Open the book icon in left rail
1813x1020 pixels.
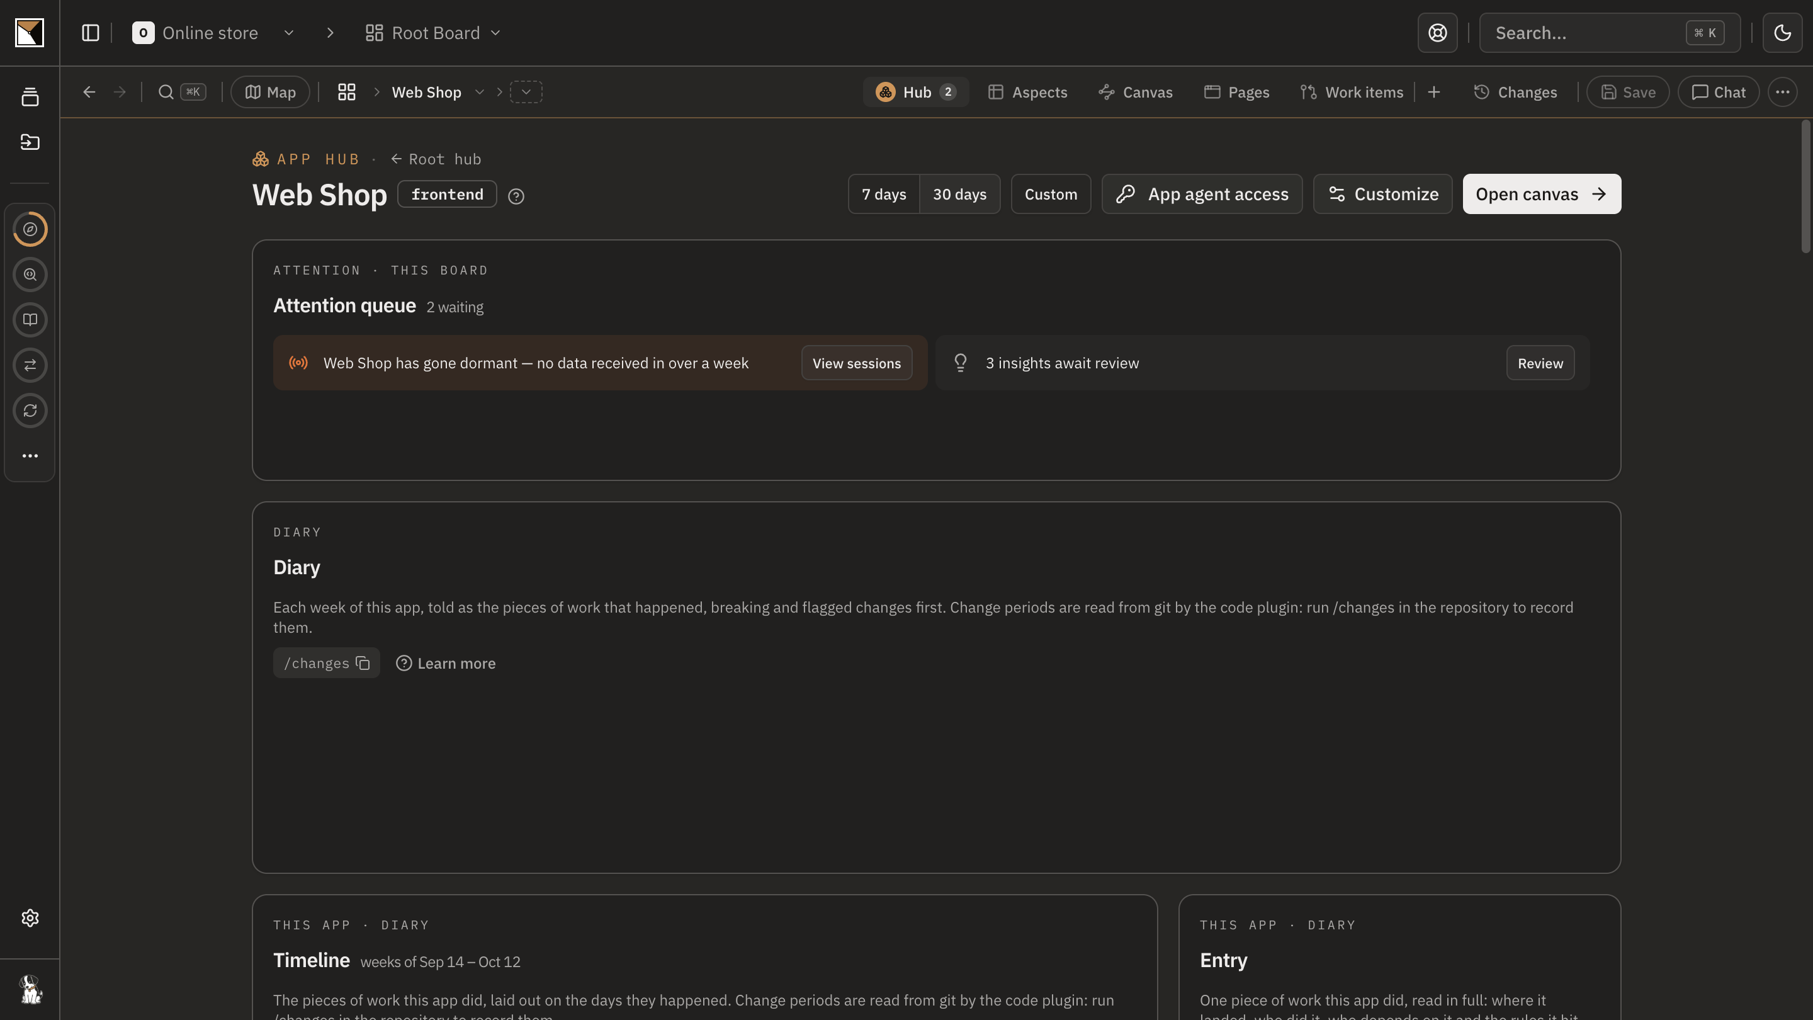30,320
